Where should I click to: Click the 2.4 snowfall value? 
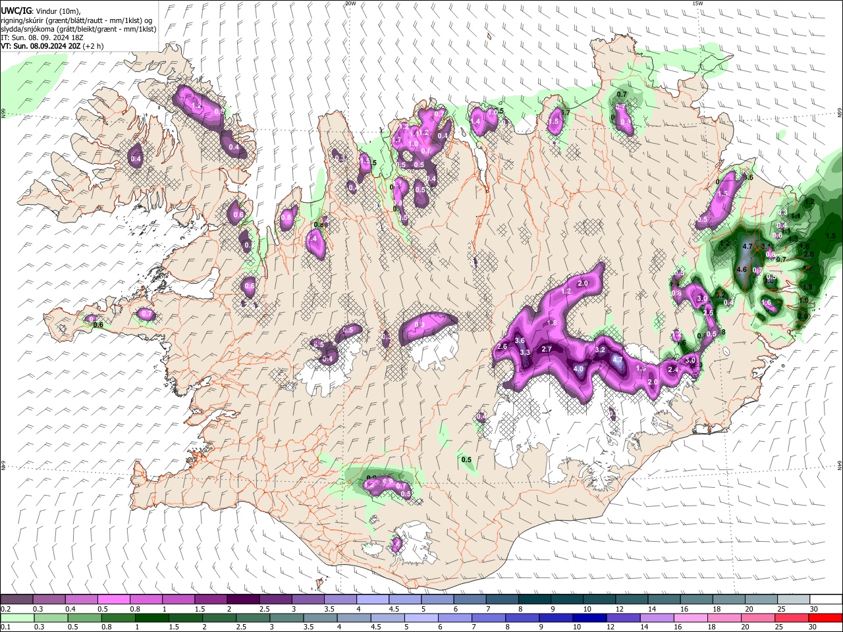[673, 369]
